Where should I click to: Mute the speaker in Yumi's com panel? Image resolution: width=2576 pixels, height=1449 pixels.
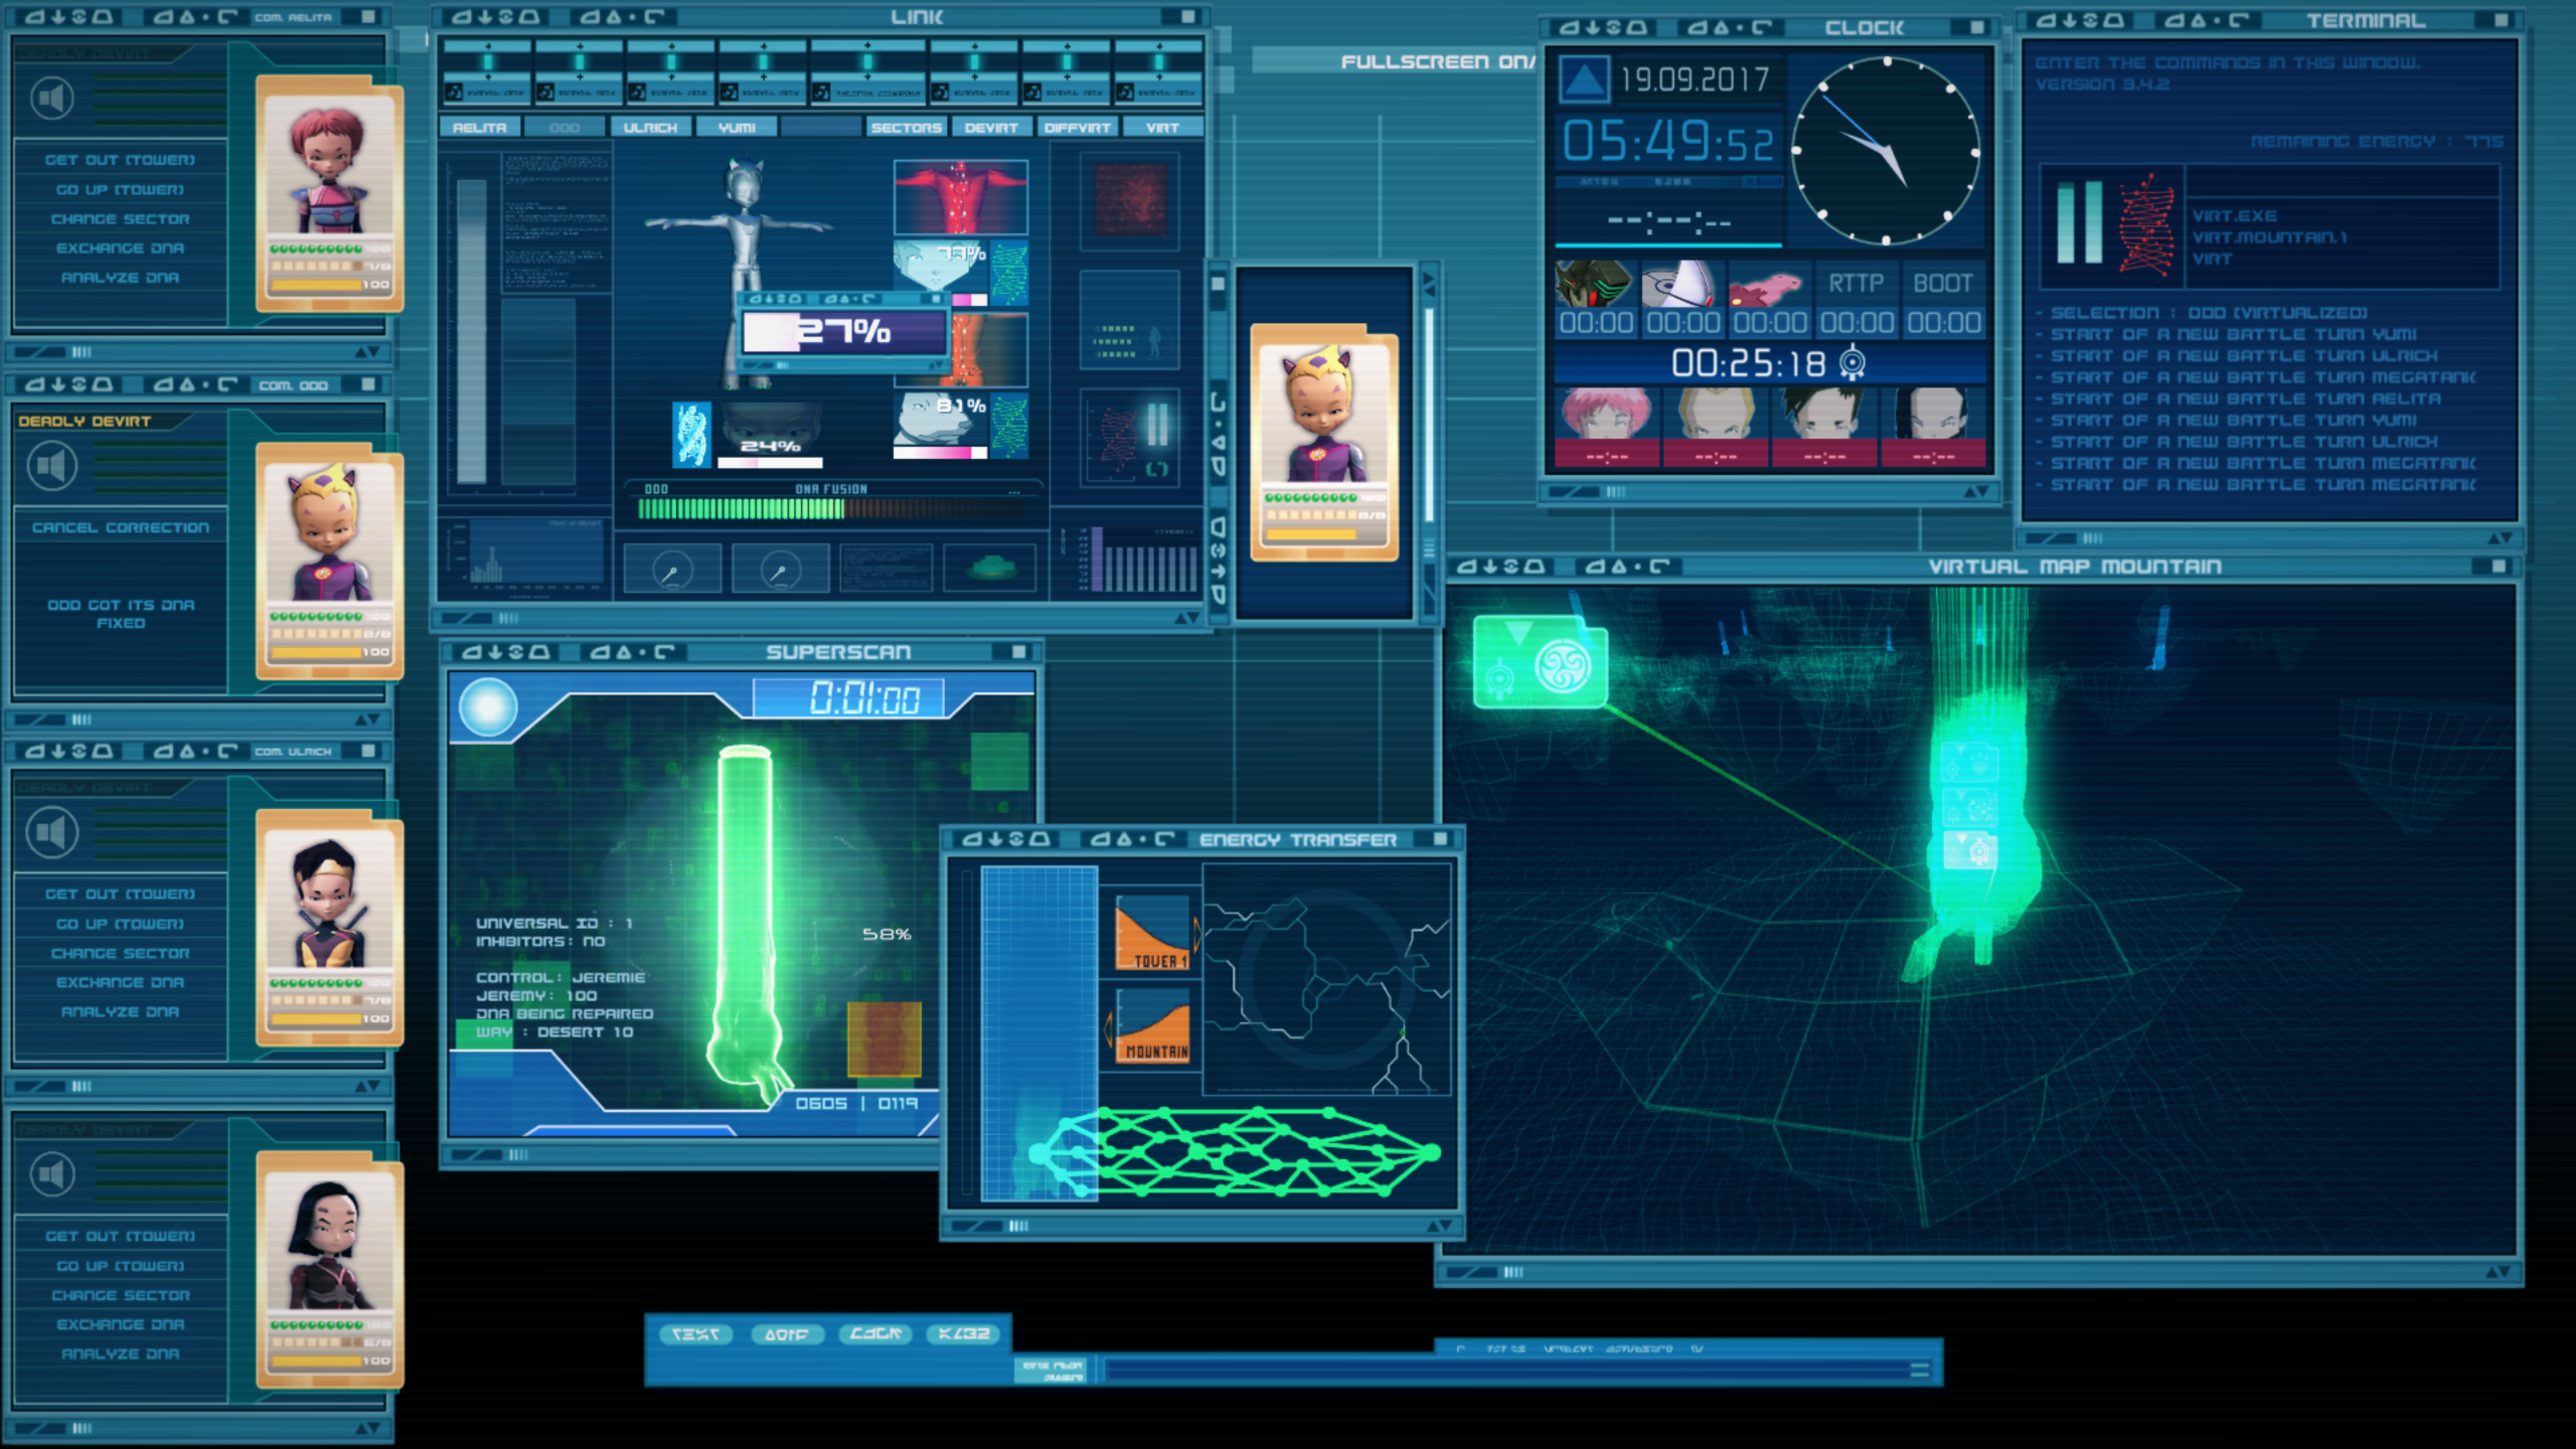point(52,1174)
